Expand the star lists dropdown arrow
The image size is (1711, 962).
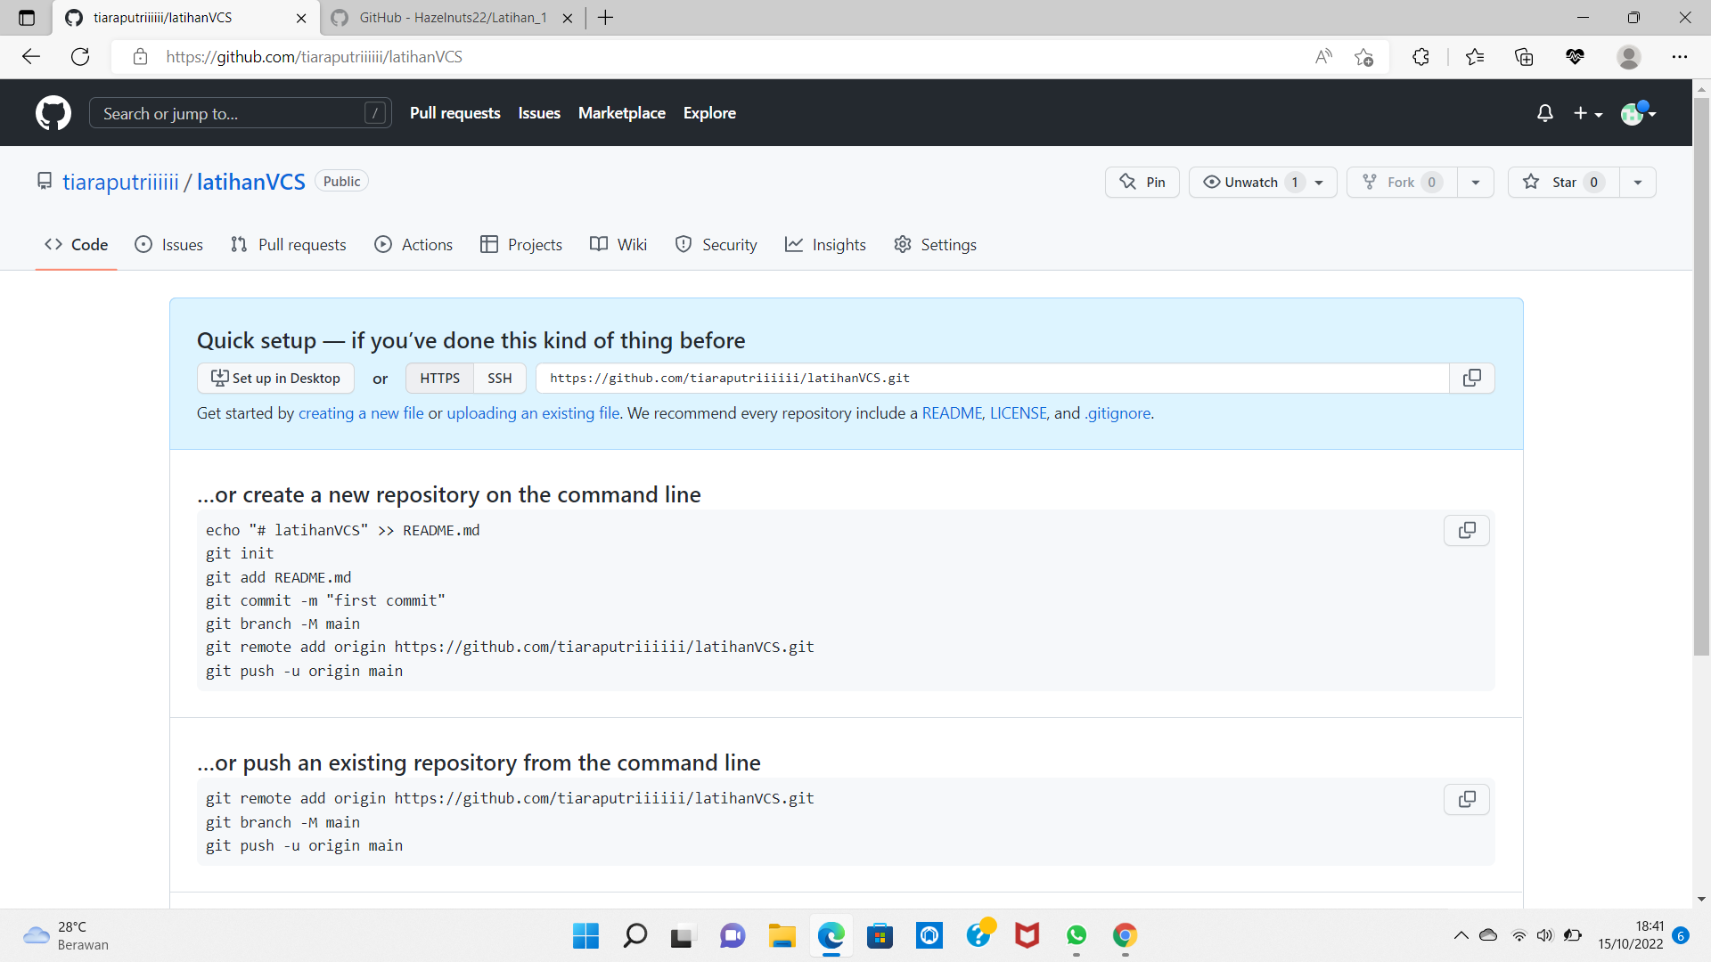1638,182
